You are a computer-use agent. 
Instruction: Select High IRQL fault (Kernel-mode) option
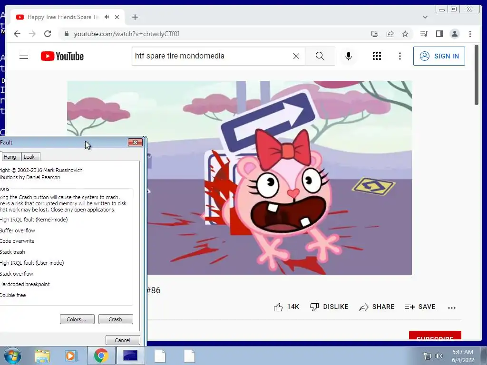(34, 220)
